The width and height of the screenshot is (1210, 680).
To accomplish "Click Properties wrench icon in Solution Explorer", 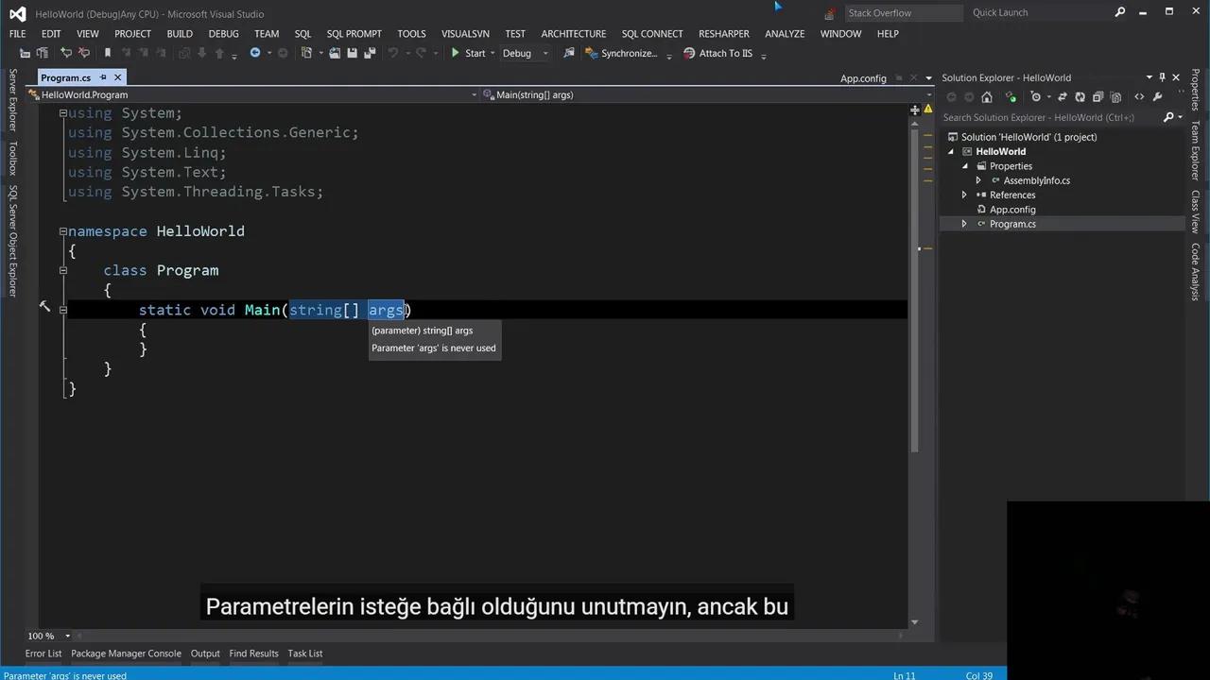I will 1157,96.
